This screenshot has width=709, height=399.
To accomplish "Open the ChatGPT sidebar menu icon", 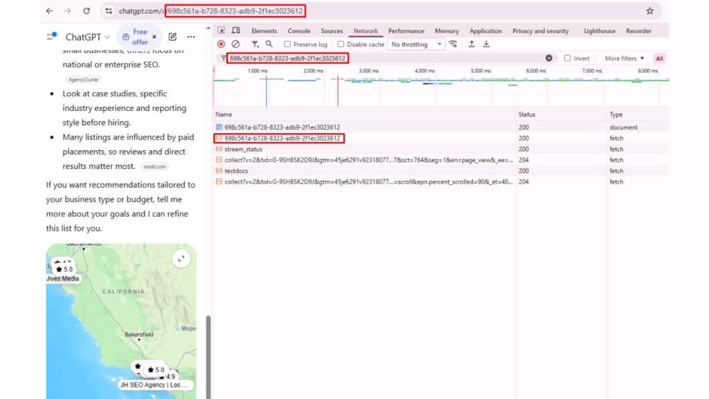I will [51, 36].
